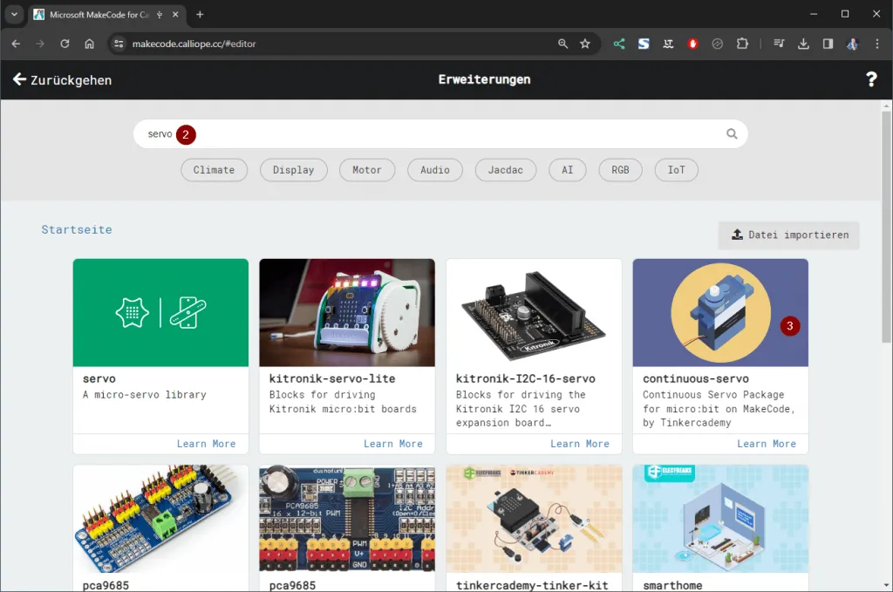Image resolution: width=893 pixels, height=592 pixels.
Task: Select the continuous-servo extension thumbnail
Action: pyautogui.click(x=720, y=313)
